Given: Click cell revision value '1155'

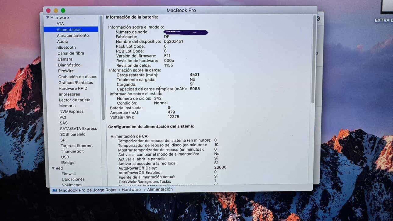Looking at the screenshot, I should click(x=168, y=65).
